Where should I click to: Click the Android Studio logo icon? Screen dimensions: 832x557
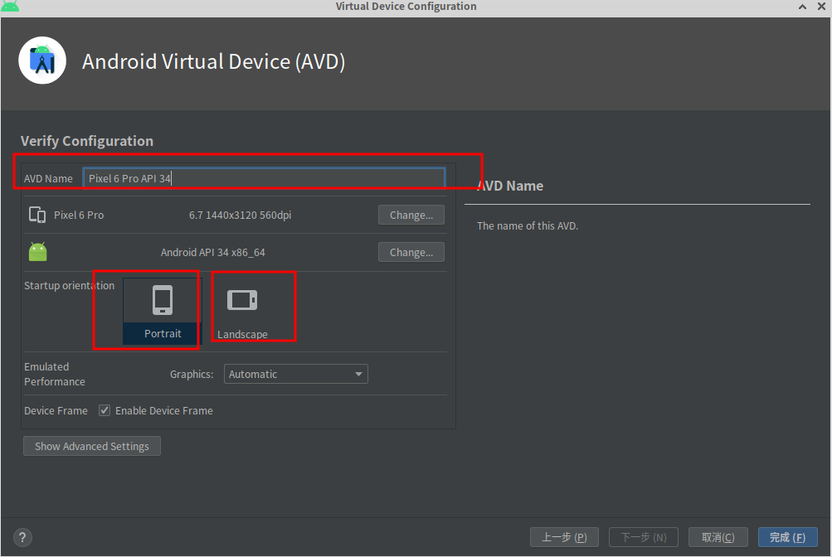click(42, 61)
